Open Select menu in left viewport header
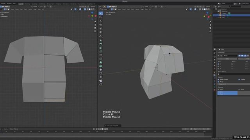The width and height of the screenshot is (250, 140). coord(17,9)
